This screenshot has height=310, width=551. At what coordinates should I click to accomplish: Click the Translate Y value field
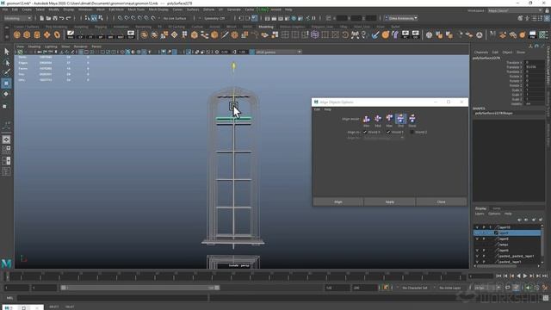536,67
